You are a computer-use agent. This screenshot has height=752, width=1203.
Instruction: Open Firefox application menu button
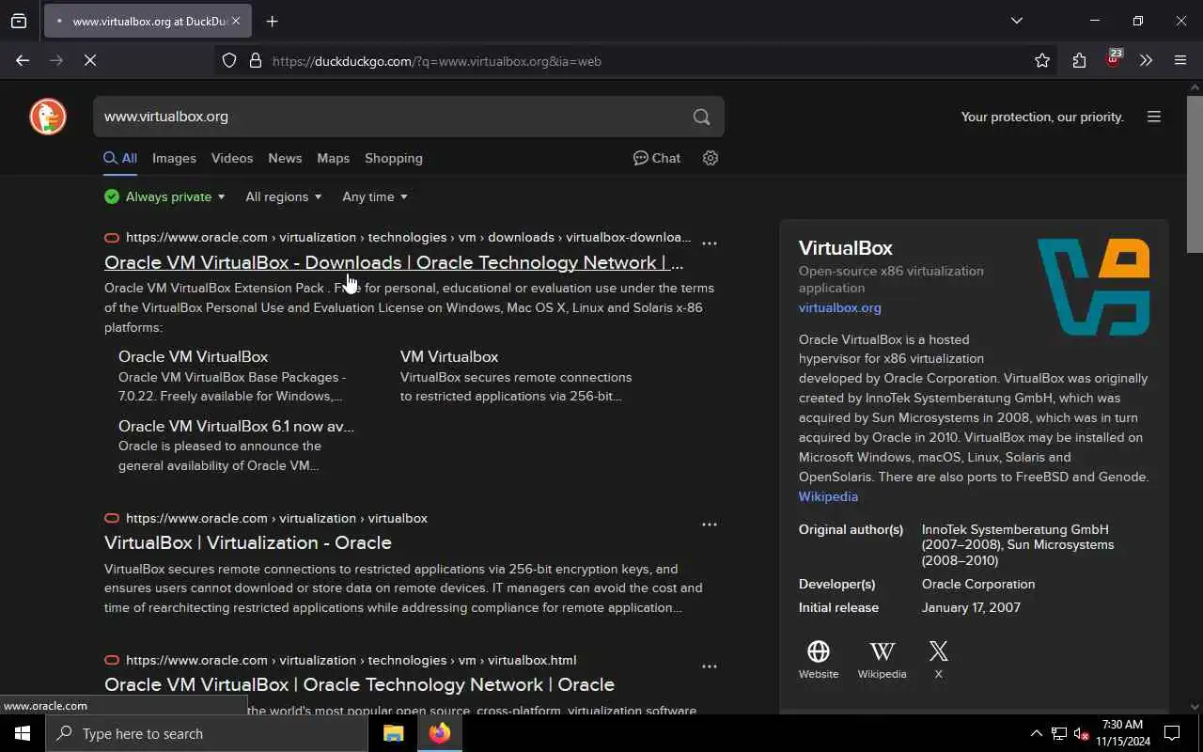(1180, 61)
